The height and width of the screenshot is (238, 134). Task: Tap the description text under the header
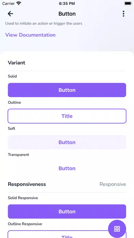pyautogui.click(x=44, y=23)
